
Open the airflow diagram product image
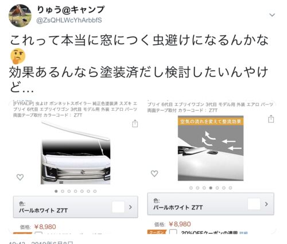[211, 148]
